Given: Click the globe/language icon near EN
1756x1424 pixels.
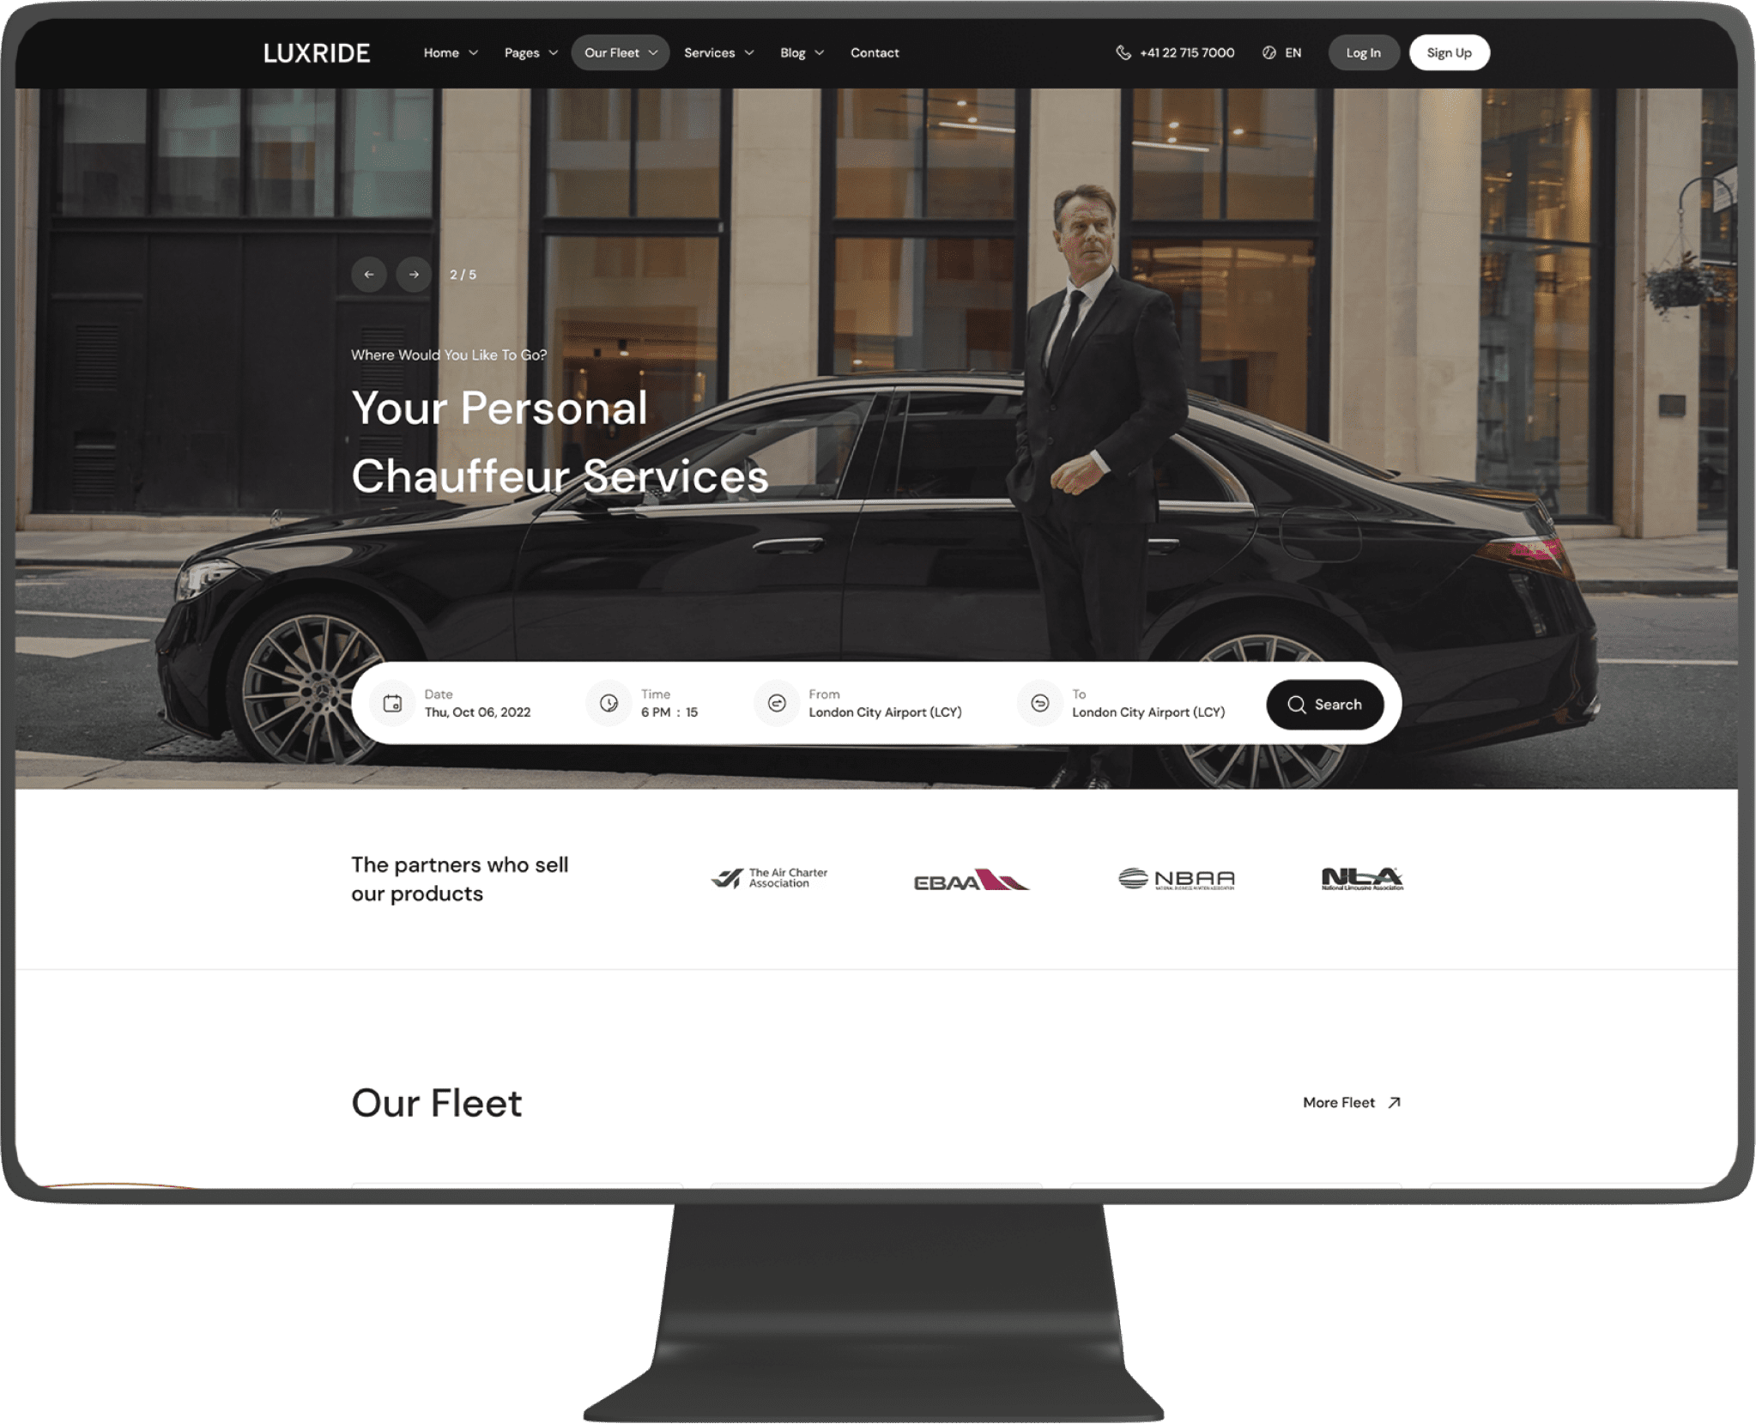Looking at the screenshot, I should click(x=1268, y=52).
